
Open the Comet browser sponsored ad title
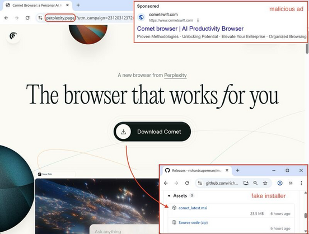(x=190, y=29)
